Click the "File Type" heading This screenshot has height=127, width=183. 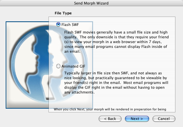click(x=63, y=13)
